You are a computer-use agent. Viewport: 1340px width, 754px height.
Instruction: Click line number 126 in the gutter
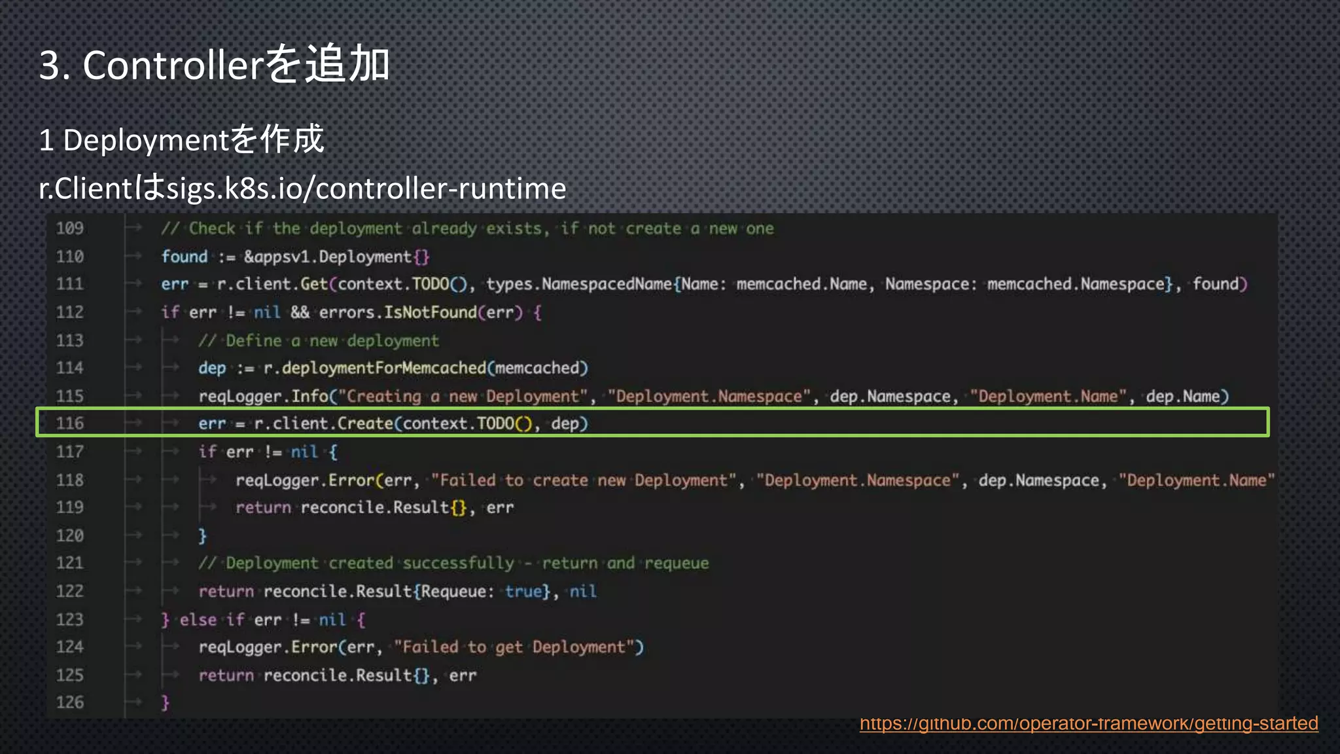click(69, 702)
